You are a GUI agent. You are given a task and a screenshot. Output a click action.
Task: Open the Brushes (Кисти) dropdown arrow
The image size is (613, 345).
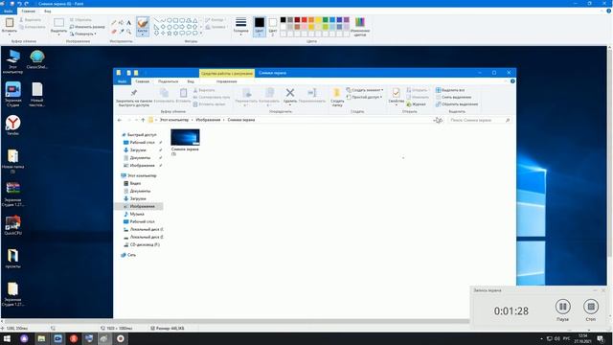point(143,34)
